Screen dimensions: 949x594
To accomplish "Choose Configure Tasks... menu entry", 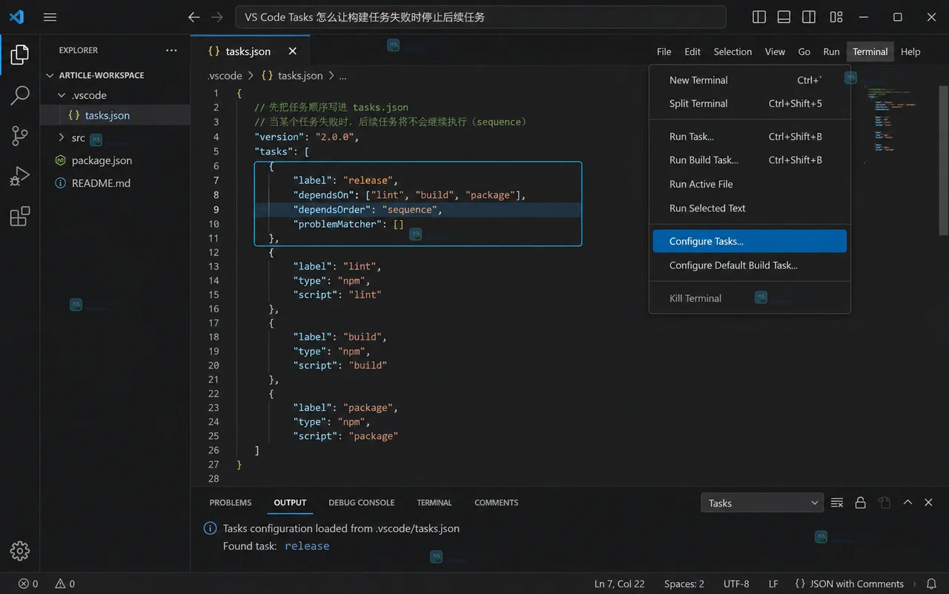I will [x=750, y=241].
